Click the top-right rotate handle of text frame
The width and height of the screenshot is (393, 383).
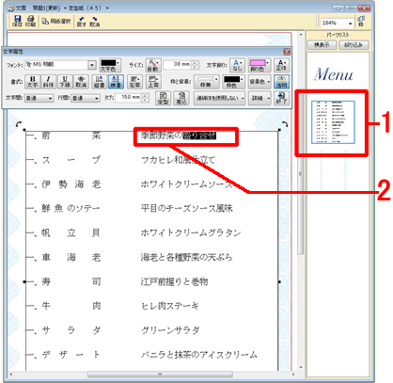(x=285, y=124)
